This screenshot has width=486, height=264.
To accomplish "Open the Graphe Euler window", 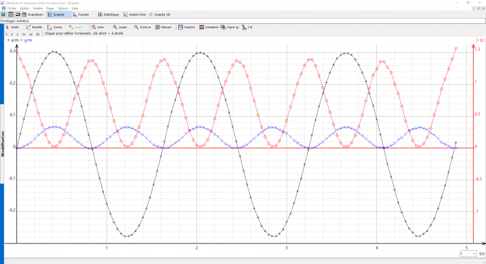I will pos(135,14).
